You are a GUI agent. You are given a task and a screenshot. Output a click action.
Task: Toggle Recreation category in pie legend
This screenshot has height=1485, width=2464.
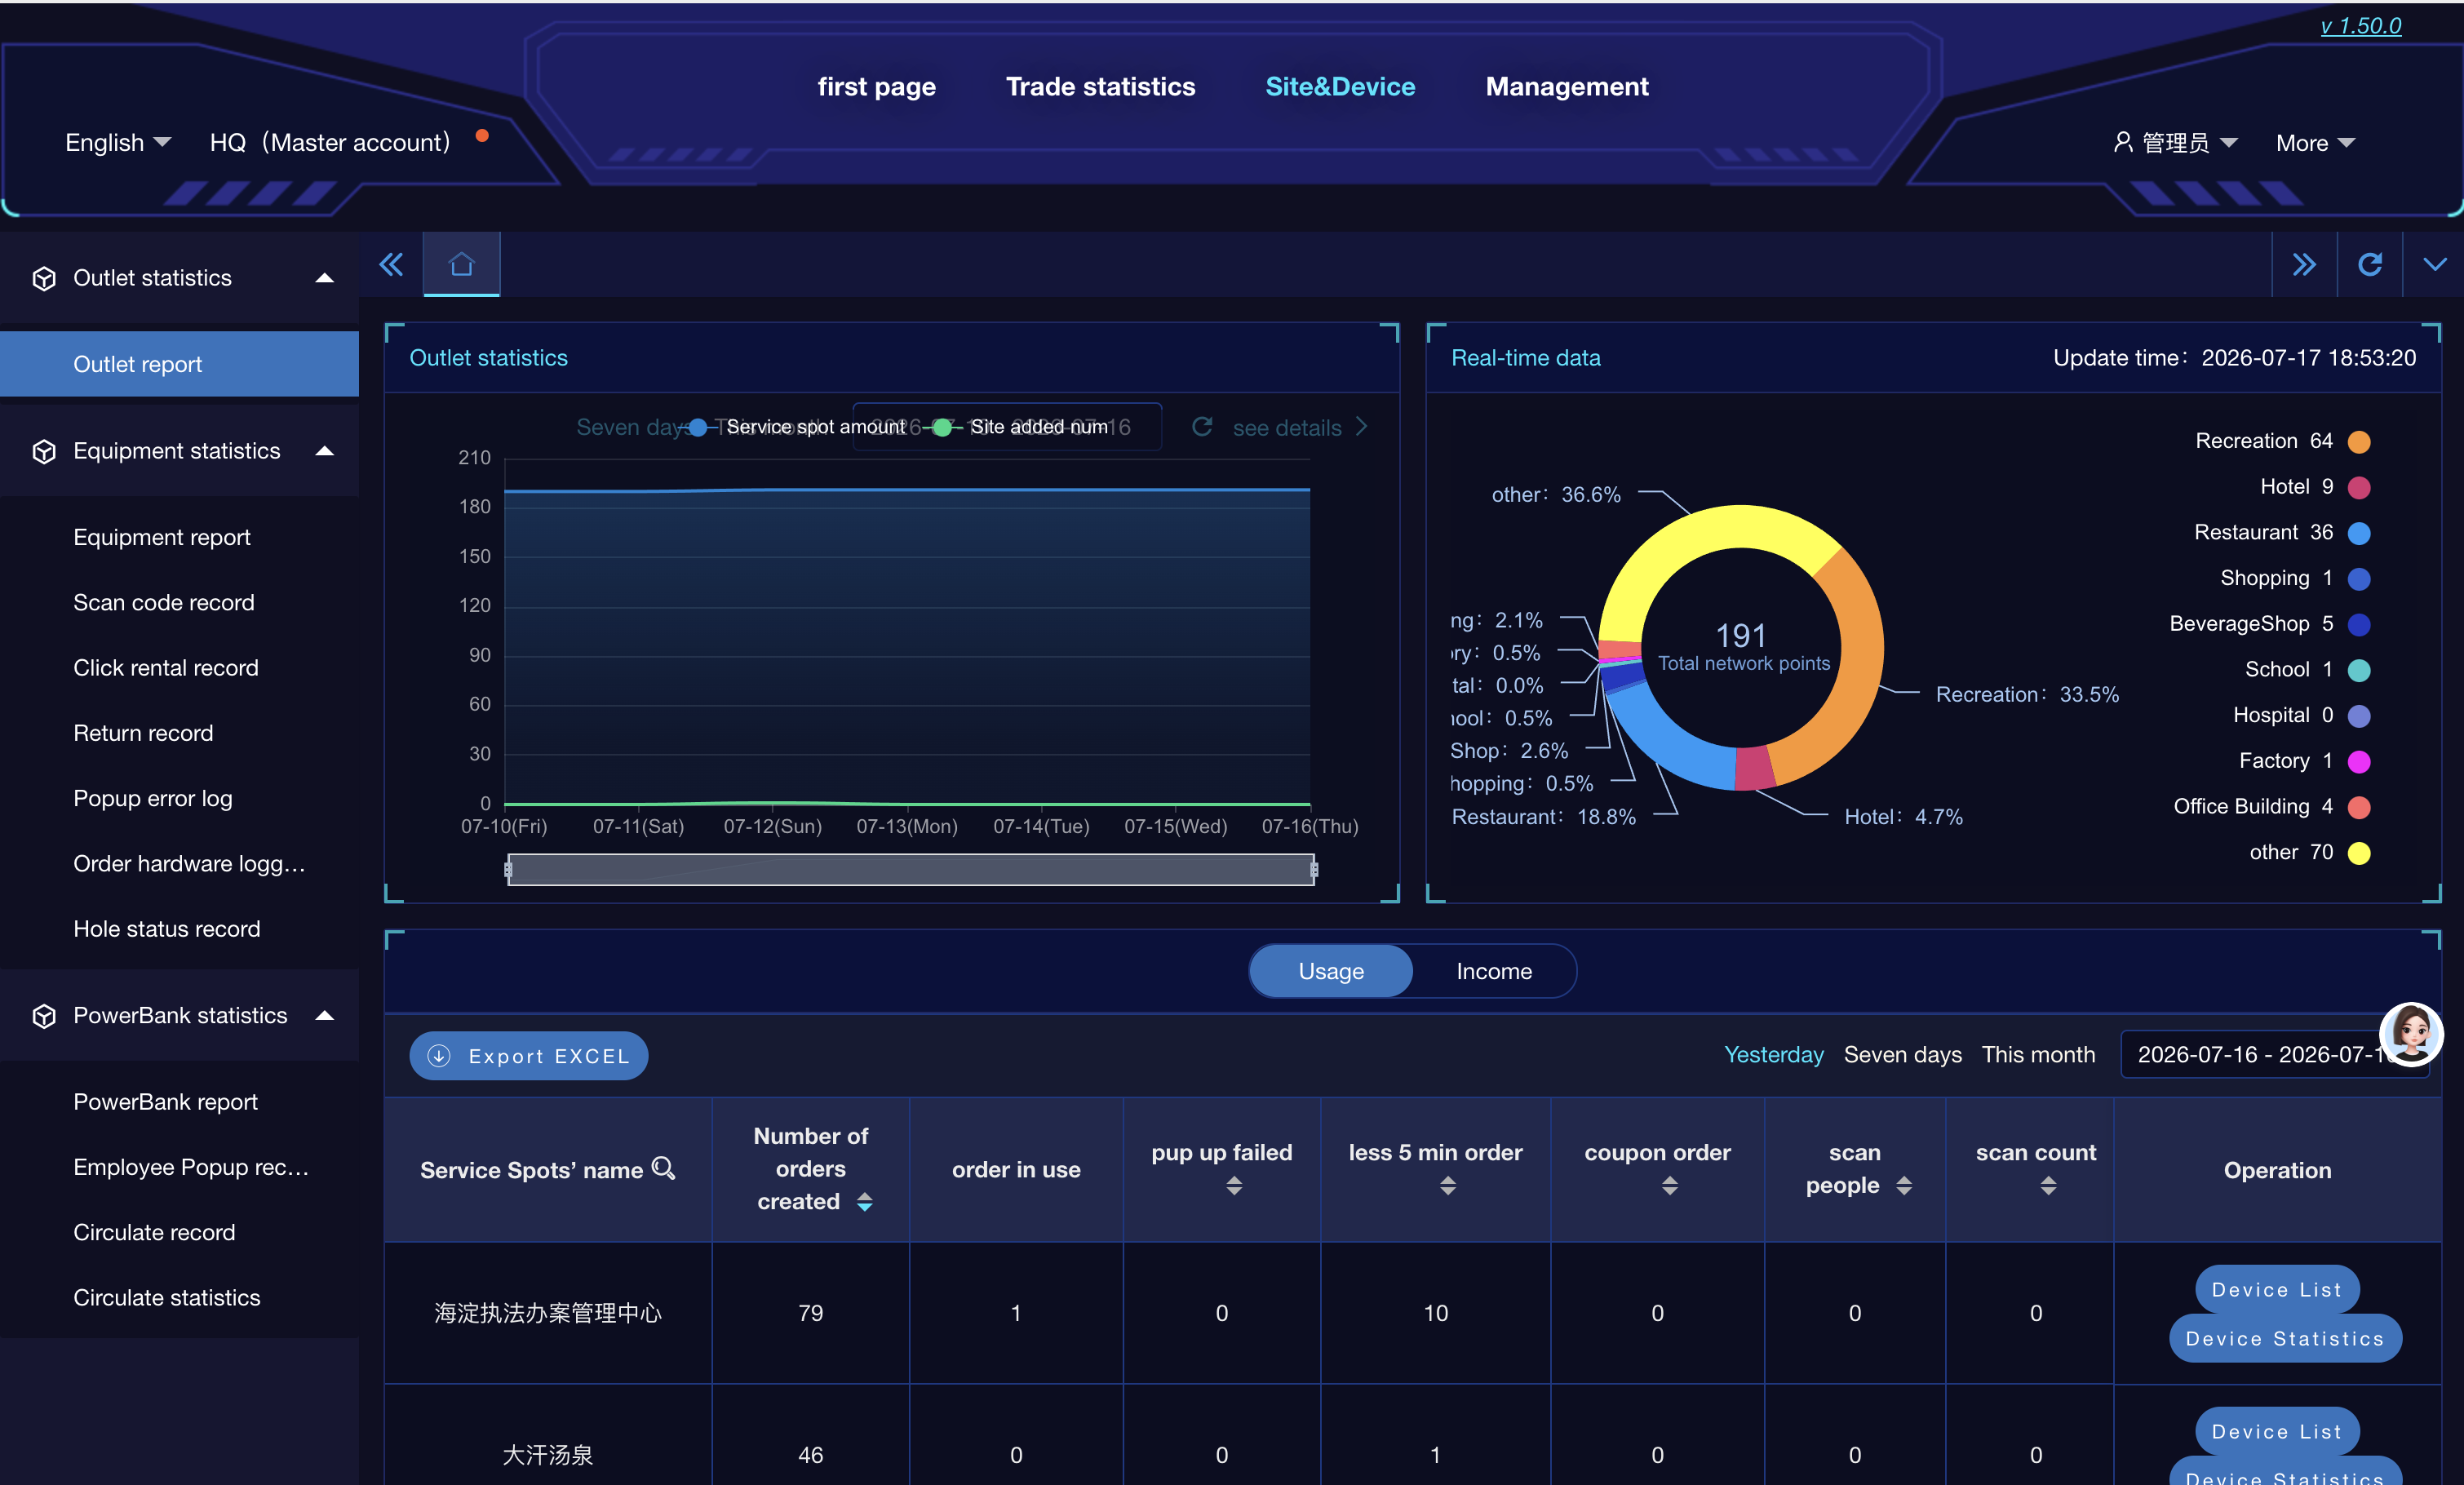coord(2282,441)
